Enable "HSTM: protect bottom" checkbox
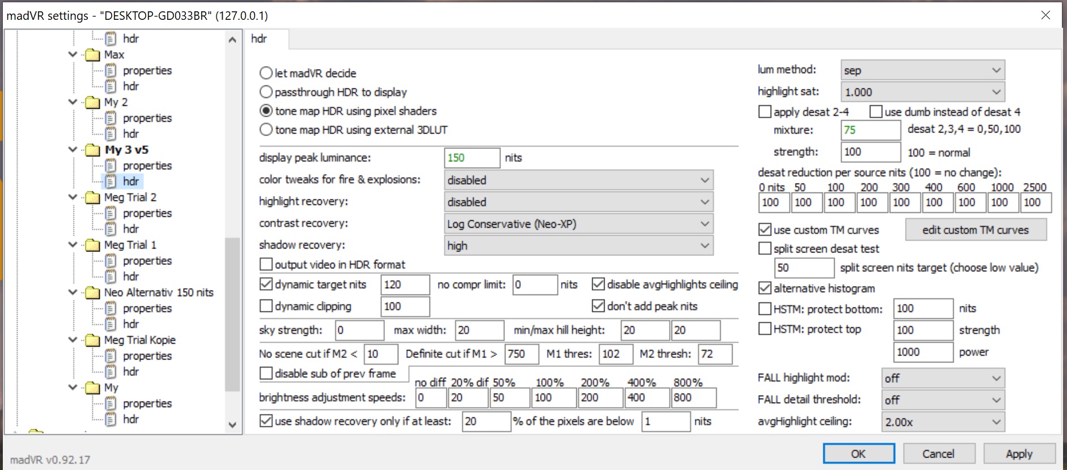The height and width of the screenshot is (470, 1067). coord(764,309)
